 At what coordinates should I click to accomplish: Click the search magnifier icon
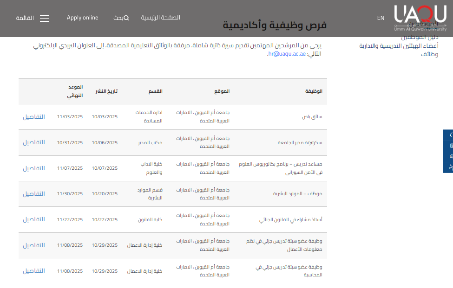coord(126,18)
